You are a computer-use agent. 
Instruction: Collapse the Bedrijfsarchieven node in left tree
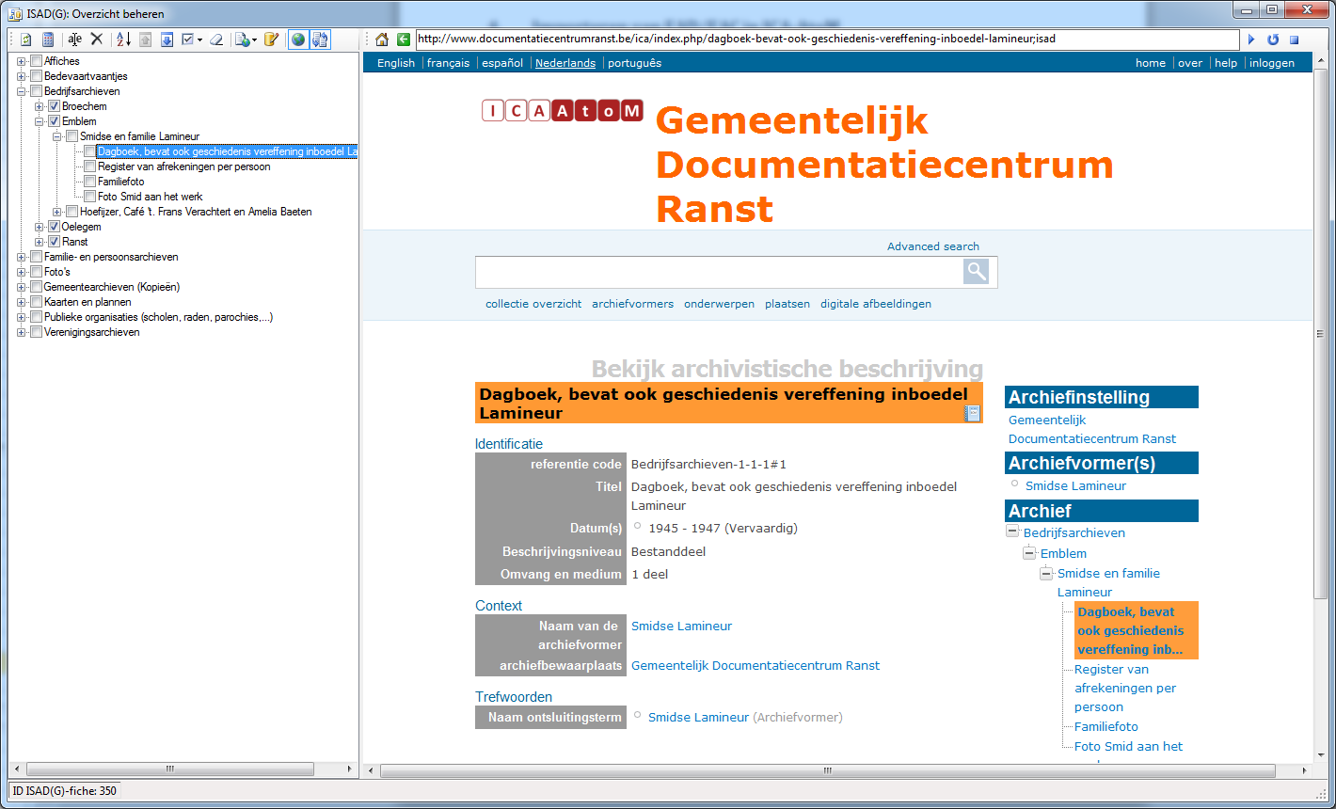(22, 91)
